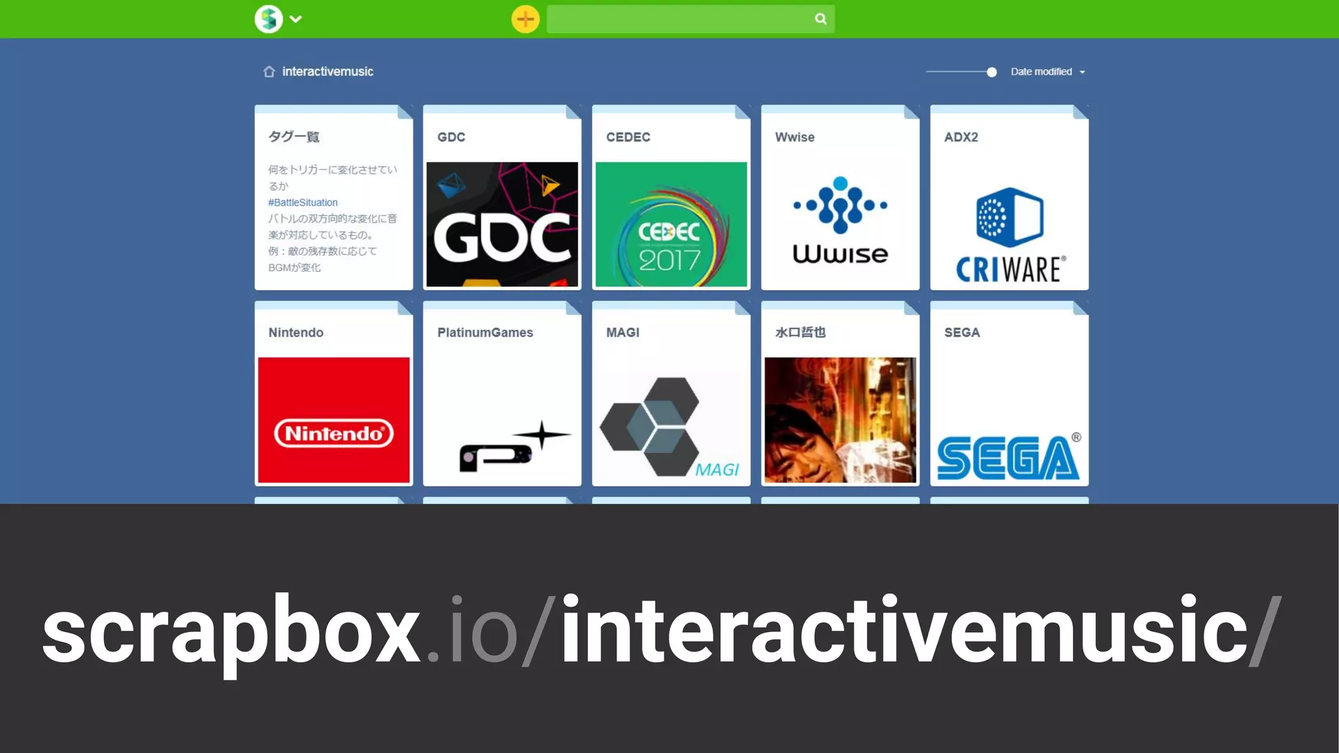
Task: Open the タグ一覧 page card
Action: pos(333,197)
